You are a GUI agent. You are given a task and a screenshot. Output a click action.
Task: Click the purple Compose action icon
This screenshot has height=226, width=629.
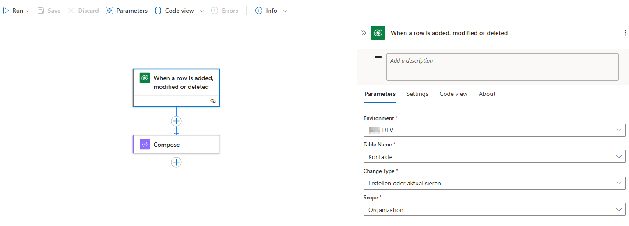pyautogui.click(x=145, y=145)
